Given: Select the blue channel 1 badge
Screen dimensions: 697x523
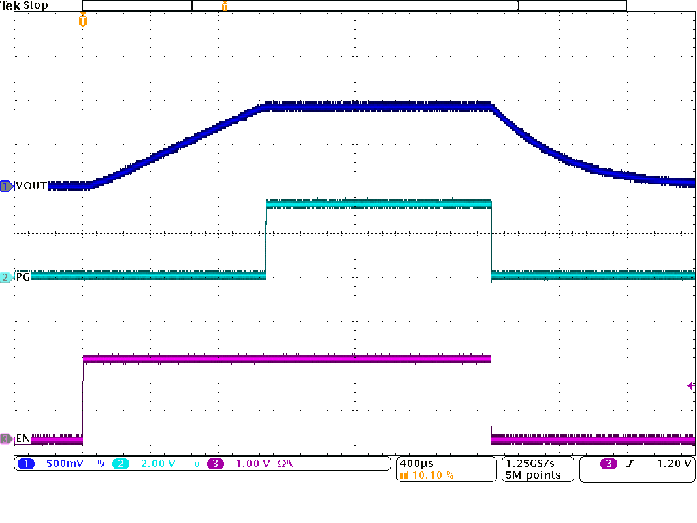Looking at the screenshot, I should 27,464.
